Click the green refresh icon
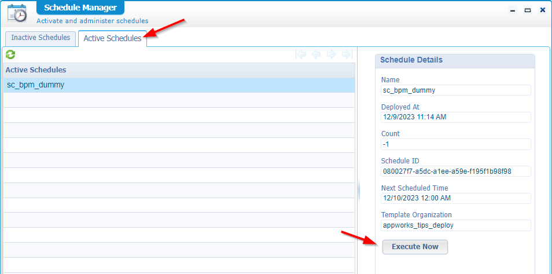 pos(10,54)
